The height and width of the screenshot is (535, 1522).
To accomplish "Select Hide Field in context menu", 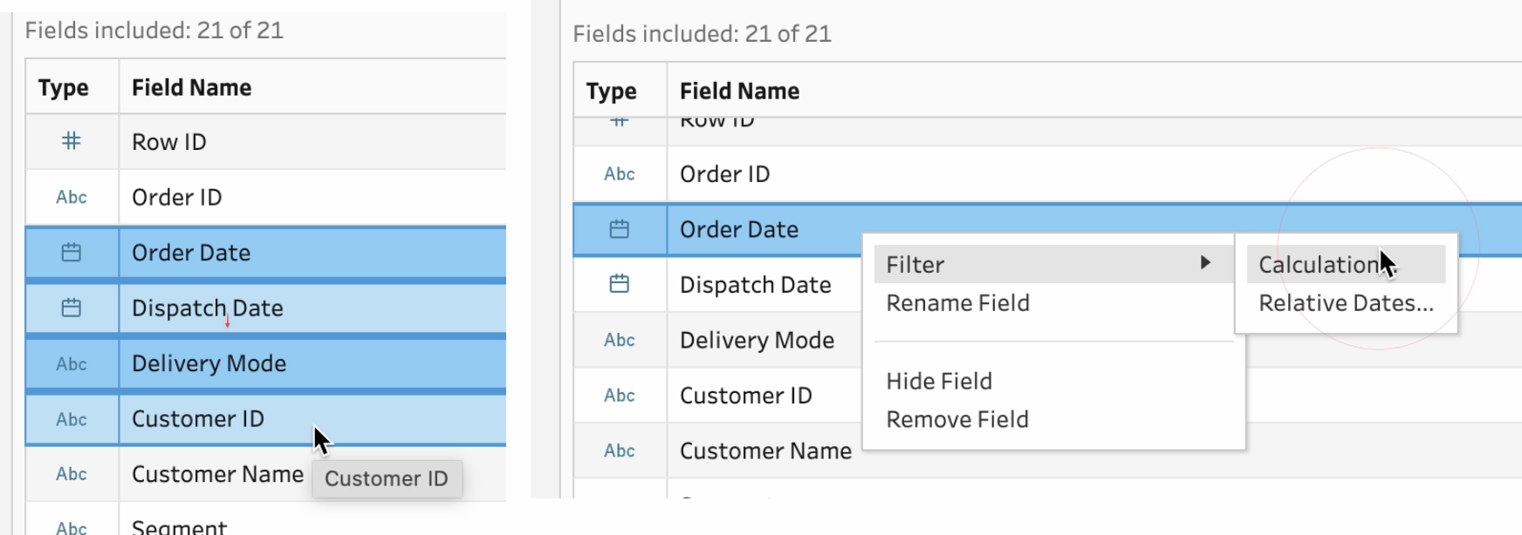I will [x=939, y=382].
